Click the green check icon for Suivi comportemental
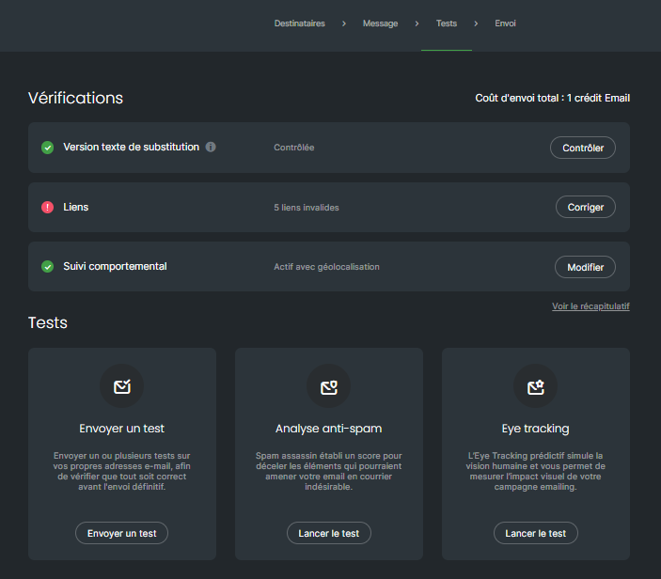This screenshot has width=661, height=579. pyautogui.click(x=47, y=267)
